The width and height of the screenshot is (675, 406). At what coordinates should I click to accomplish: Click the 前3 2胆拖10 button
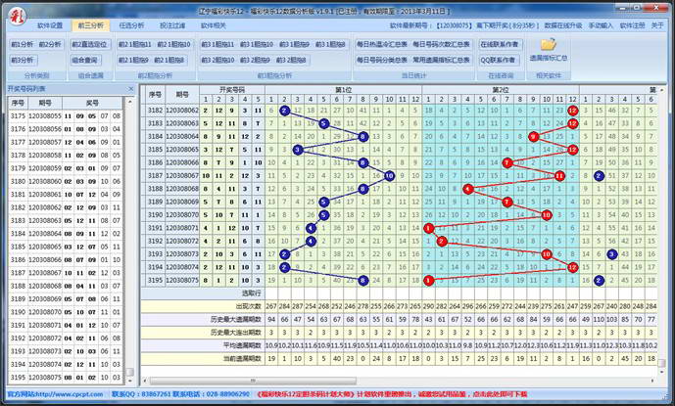click(217, 61)
